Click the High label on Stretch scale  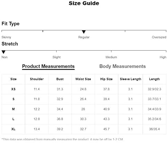point(163,57)
